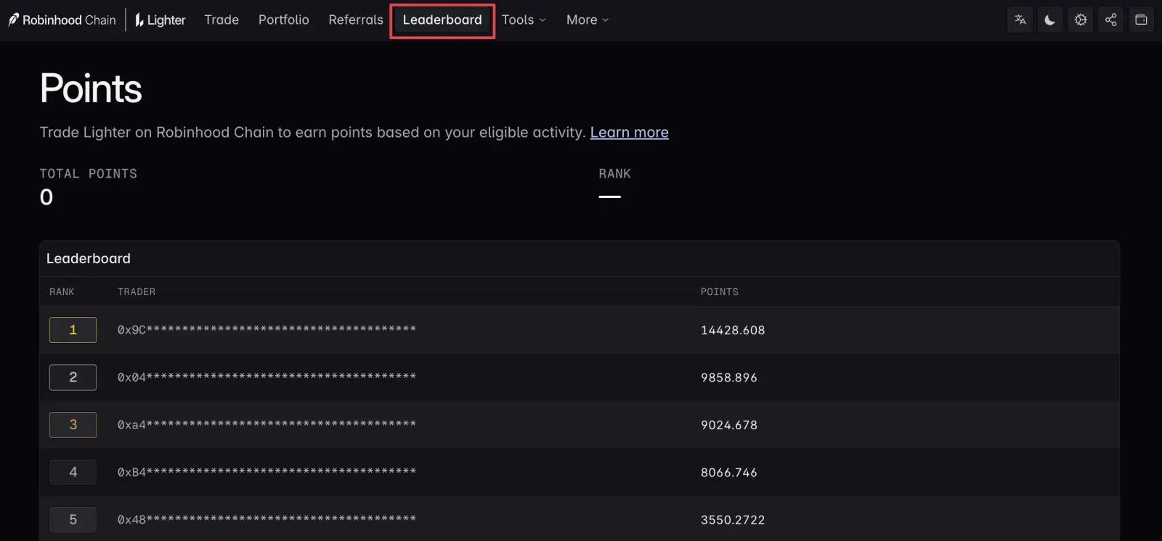Select trader address starting with 0x48

tap(267, 519)
